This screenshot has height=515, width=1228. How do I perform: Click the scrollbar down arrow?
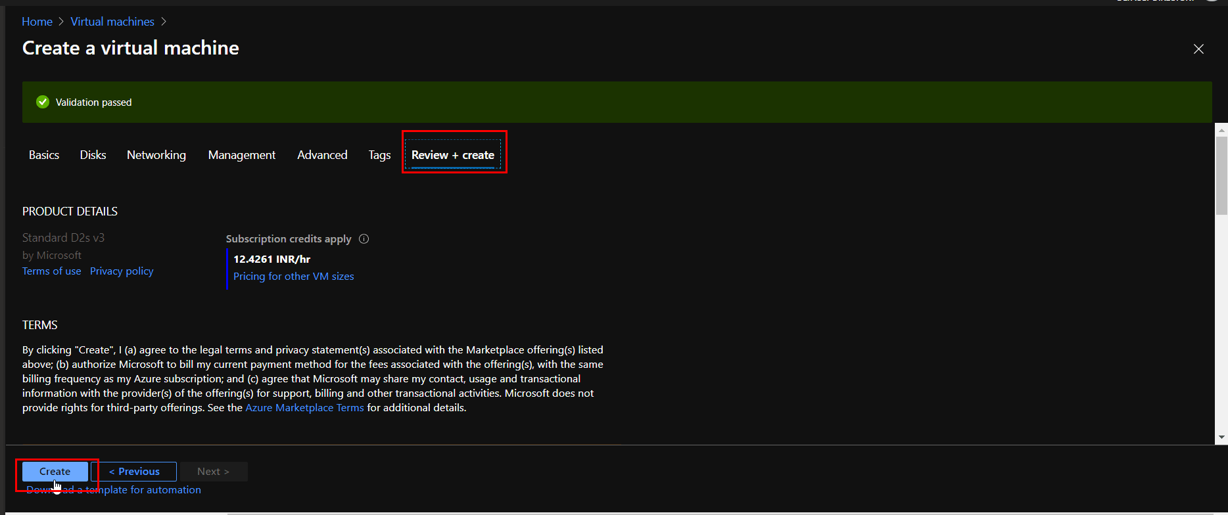[x=1221, y=437]
